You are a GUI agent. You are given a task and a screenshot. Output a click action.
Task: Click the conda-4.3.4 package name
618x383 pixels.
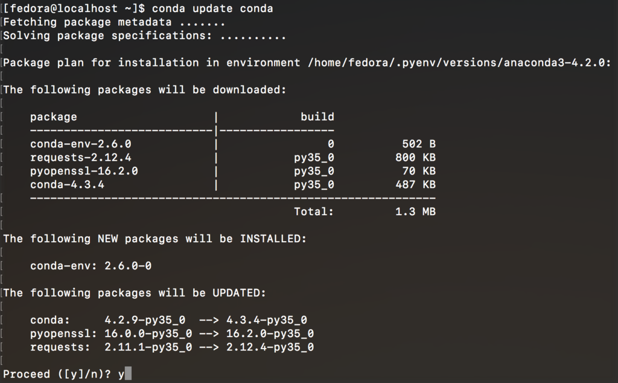[67, 185]
